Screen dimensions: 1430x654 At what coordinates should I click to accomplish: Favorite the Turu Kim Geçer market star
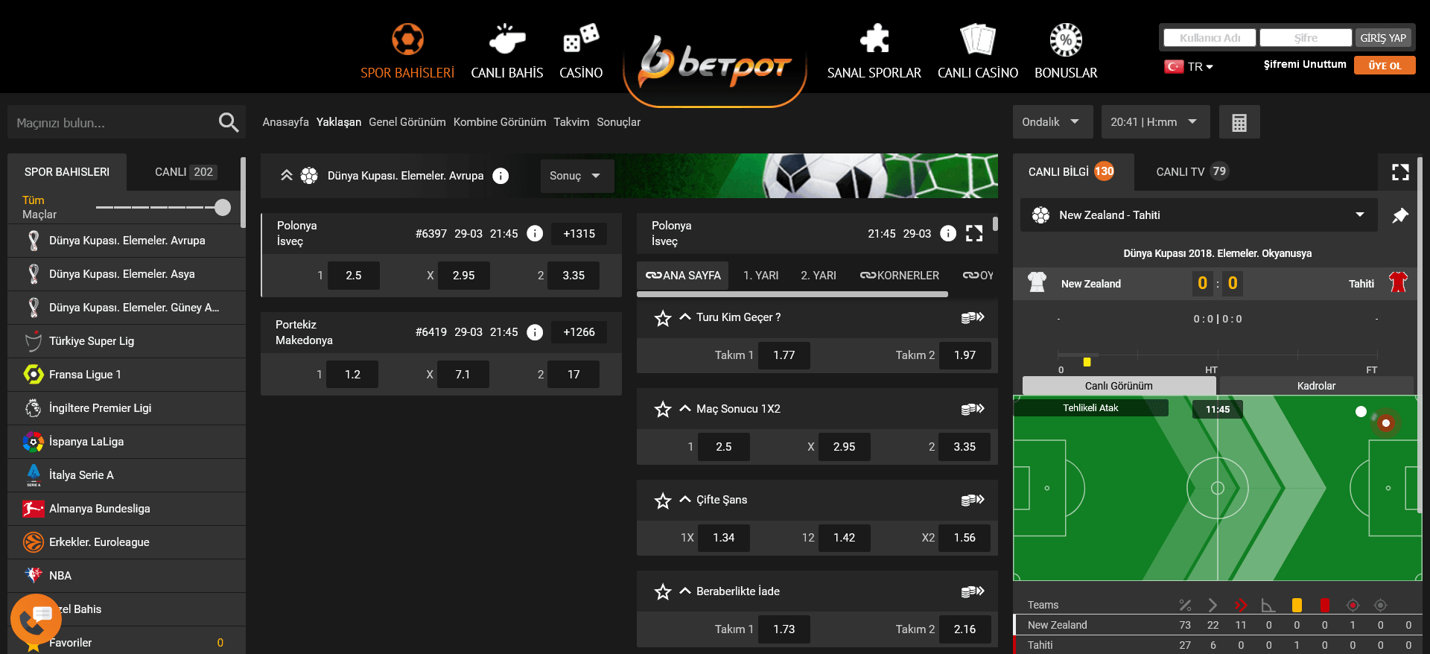click(x=662, y=318)
